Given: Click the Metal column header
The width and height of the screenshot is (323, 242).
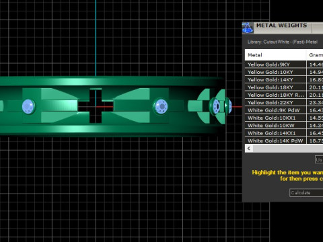Looking at the screenshot, I should tap(275, 55).
